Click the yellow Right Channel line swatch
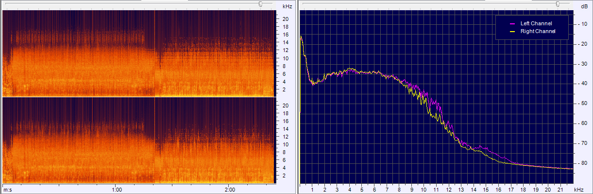This screenshot has width=593, height=194. tap(512, 31)
